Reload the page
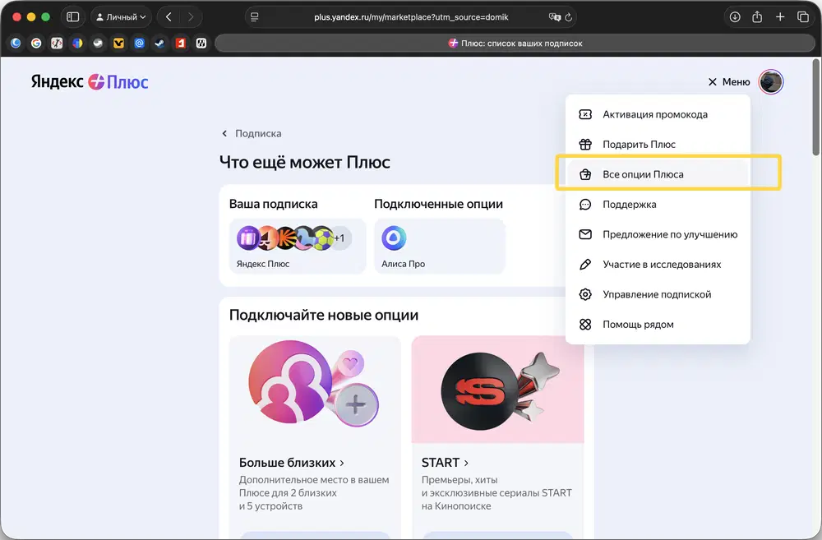The height and width of the screenshot is (540, 822). pyautogui.click(x=568, y=17)
